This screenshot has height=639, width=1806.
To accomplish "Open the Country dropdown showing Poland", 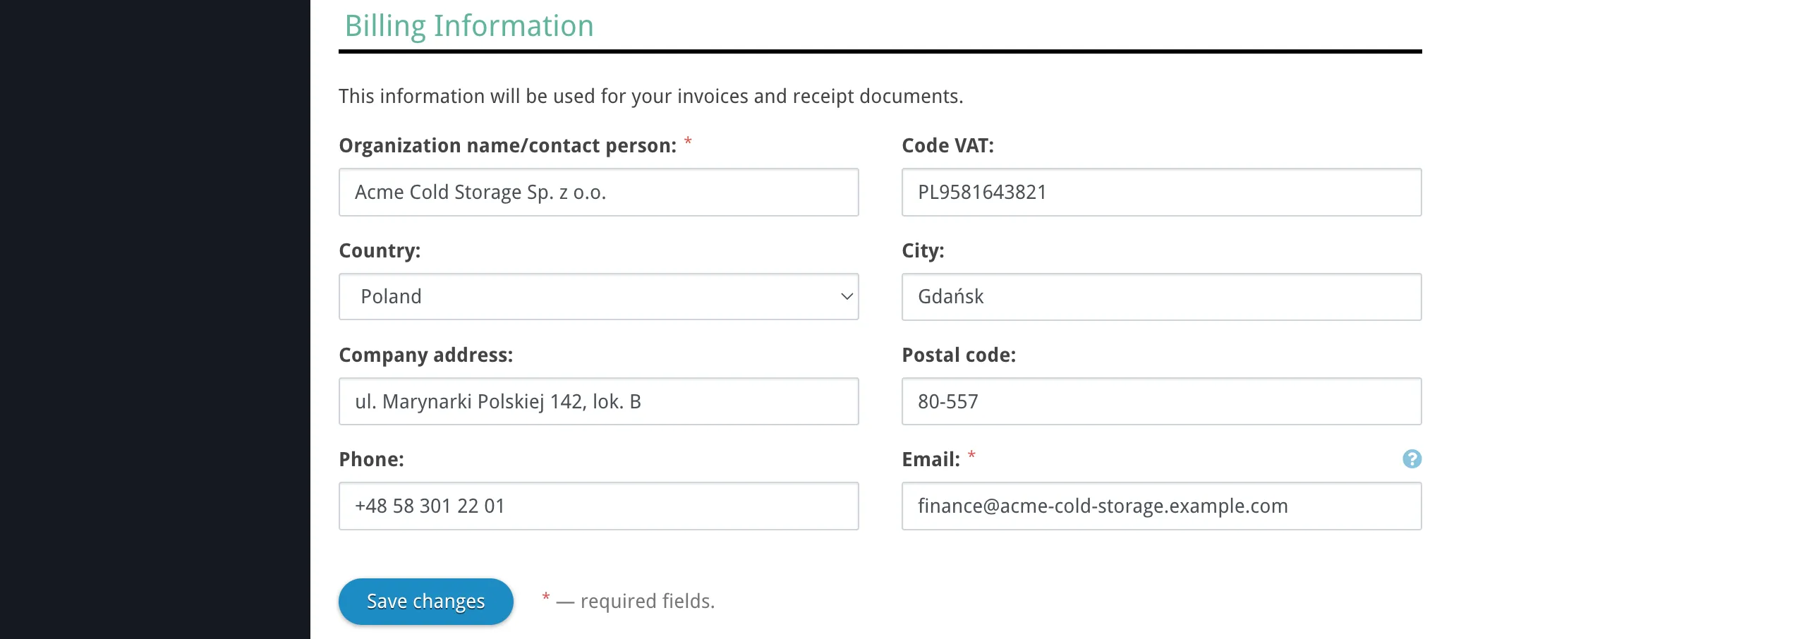I will click(598, 296).
